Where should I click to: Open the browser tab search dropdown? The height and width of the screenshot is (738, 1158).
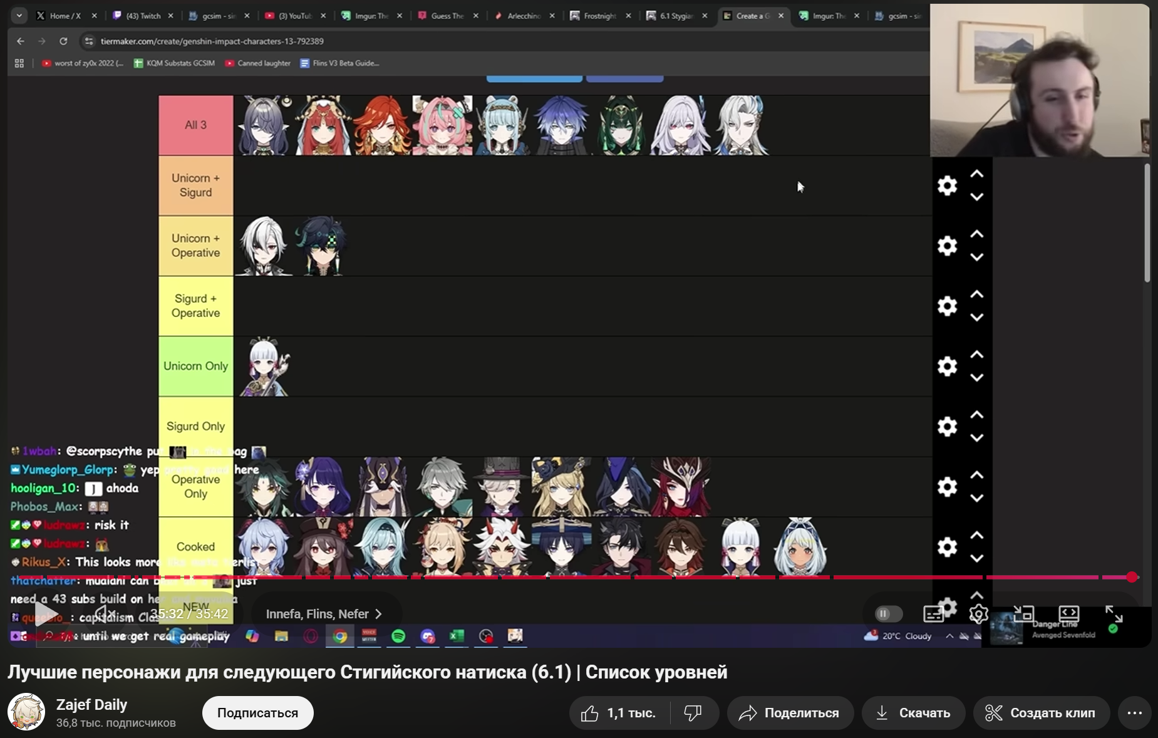coord(19,16)
